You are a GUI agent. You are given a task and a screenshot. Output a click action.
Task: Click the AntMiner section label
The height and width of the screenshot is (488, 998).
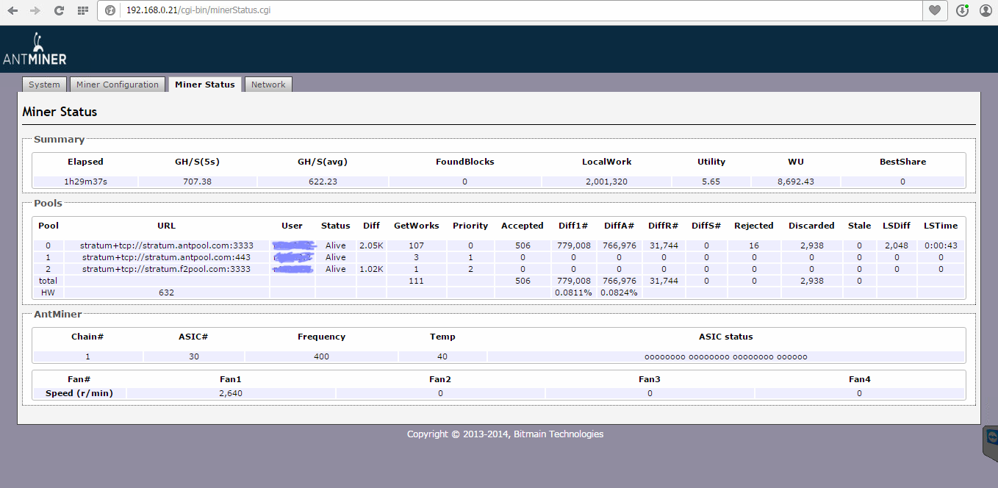[58, 314]
